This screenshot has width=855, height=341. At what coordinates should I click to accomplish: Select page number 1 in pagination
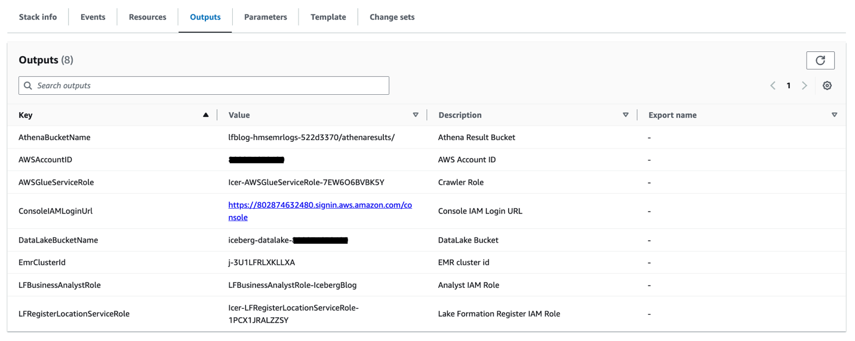tap(788, 86)
